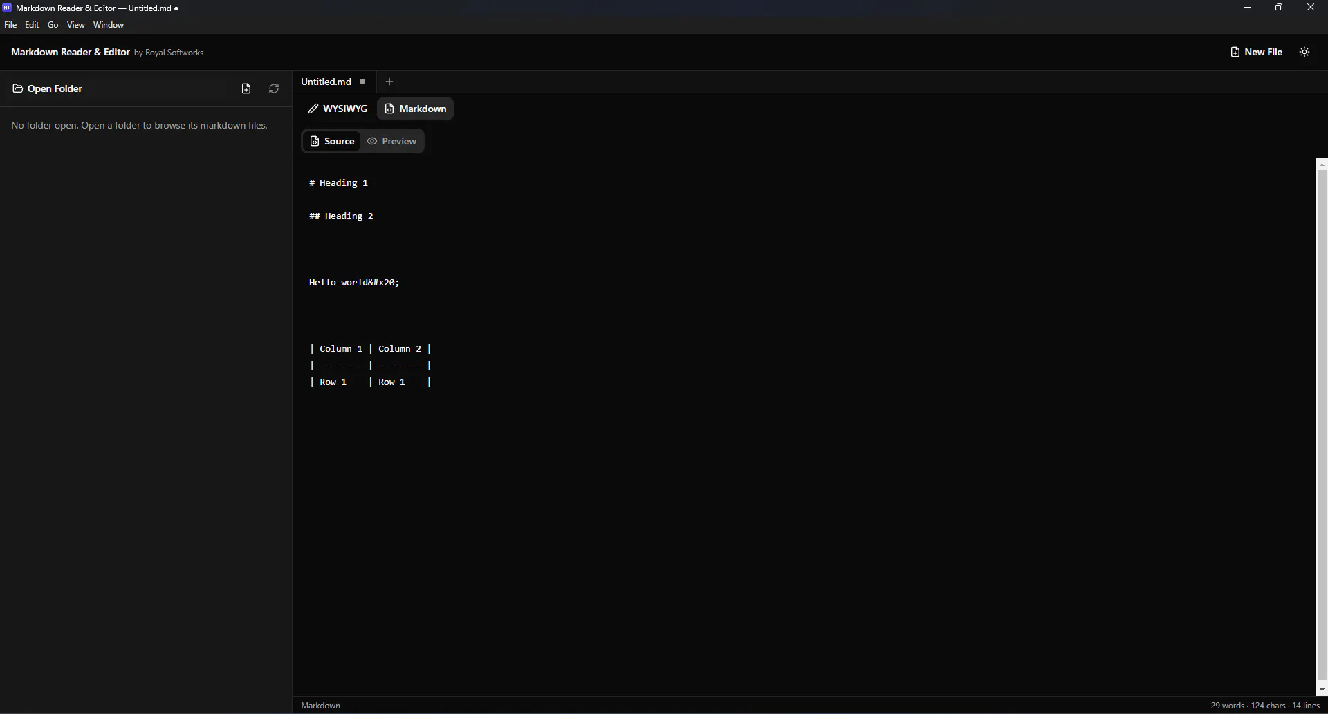Click the scrollbar up arrow
This screenshot has height=714, width=1328.
(x=1322, y=165)
